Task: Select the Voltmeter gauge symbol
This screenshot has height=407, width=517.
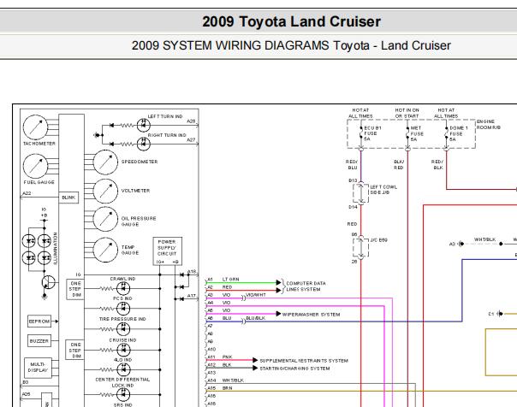Action: click(x=105, y=191)
